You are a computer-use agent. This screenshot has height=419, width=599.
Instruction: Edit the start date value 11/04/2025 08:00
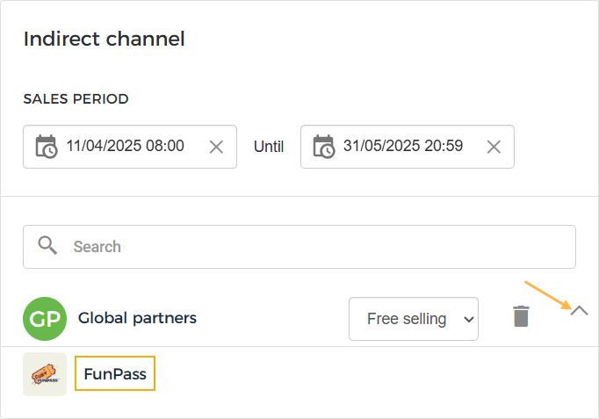126,147
